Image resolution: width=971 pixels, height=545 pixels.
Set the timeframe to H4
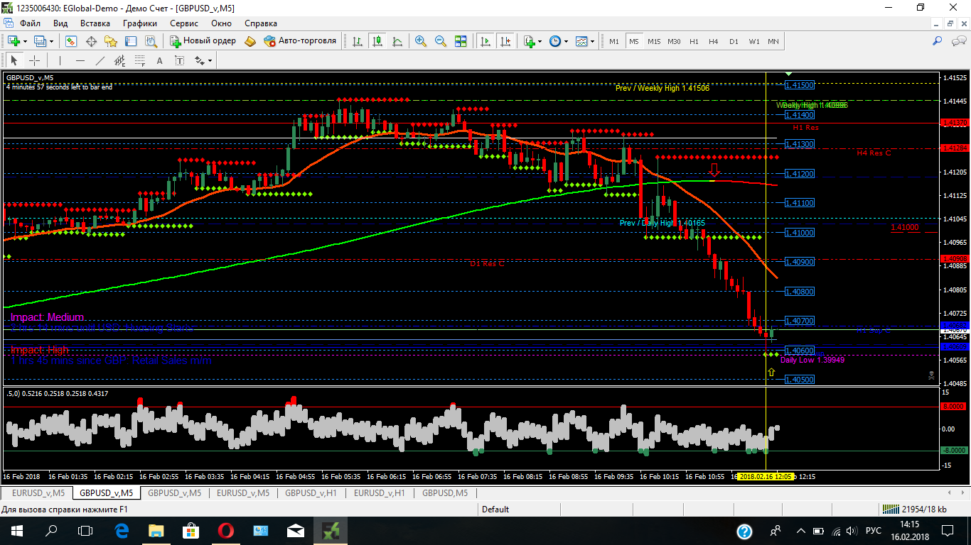click(x=714, y=41)
